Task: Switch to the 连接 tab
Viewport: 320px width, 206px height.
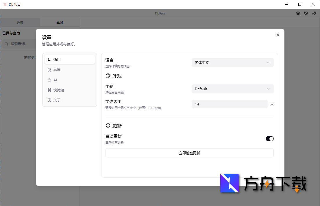Action: (20, 23)
